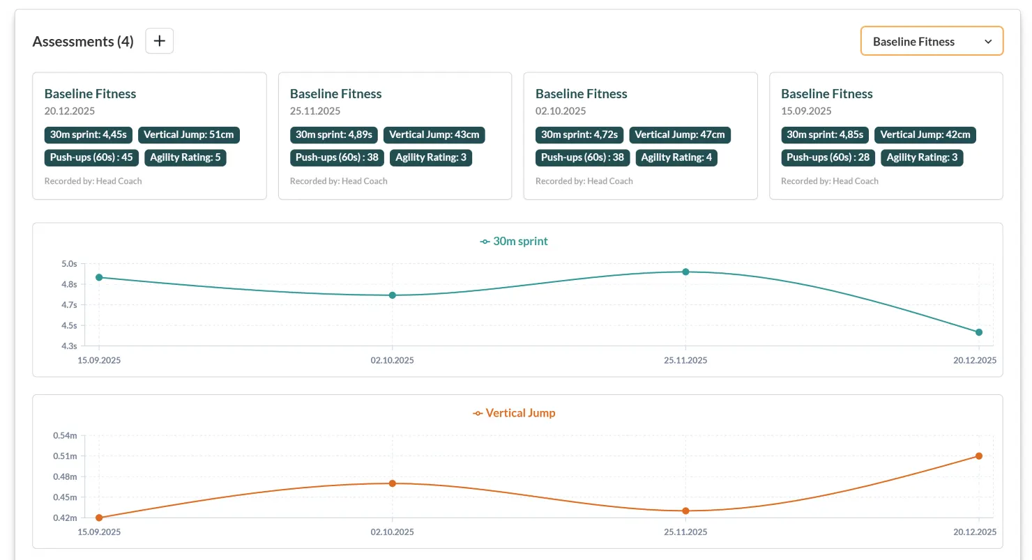Click Vertical Jump point at 20.12.2025
Image resolution: width=1032 pixels, height=560 pixels.
click(979, 456)
